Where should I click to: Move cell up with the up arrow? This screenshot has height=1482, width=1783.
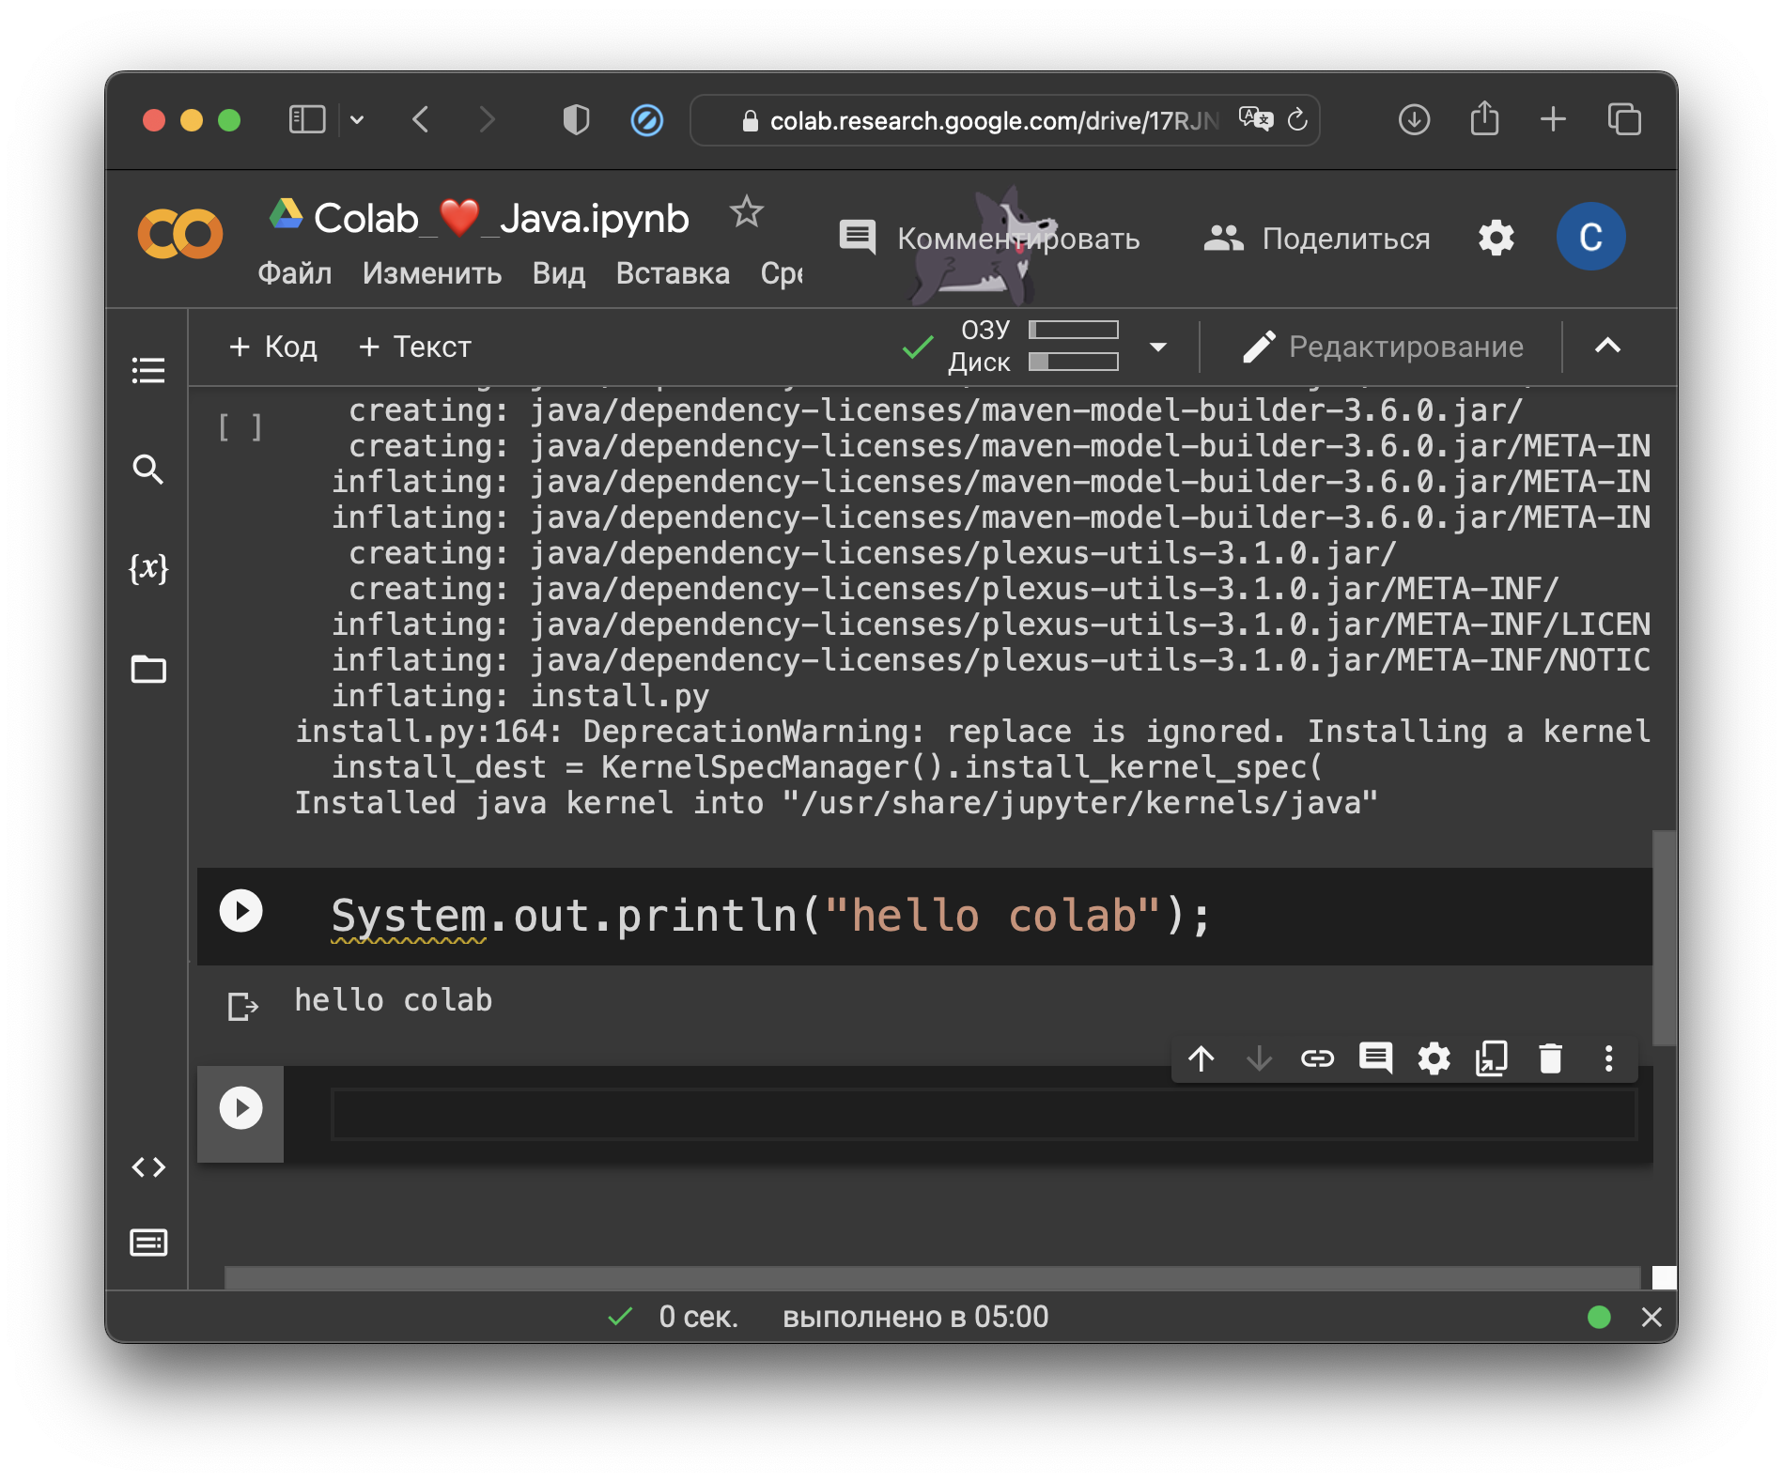tap(1202, 1058)
